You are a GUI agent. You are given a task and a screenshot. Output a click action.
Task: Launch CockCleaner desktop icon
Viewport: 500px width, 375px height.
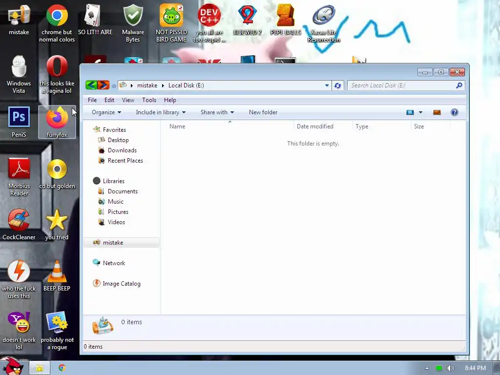[x=19, y=225]
